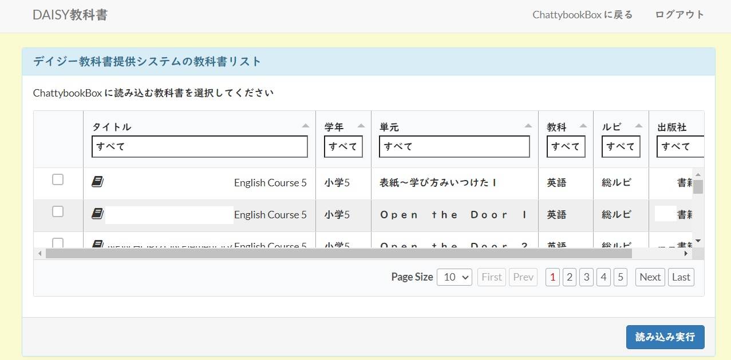Switch to page 5 of results
The height and width of the screenshot is (360, 731).
pyautogui.click(x=621, y=277)
